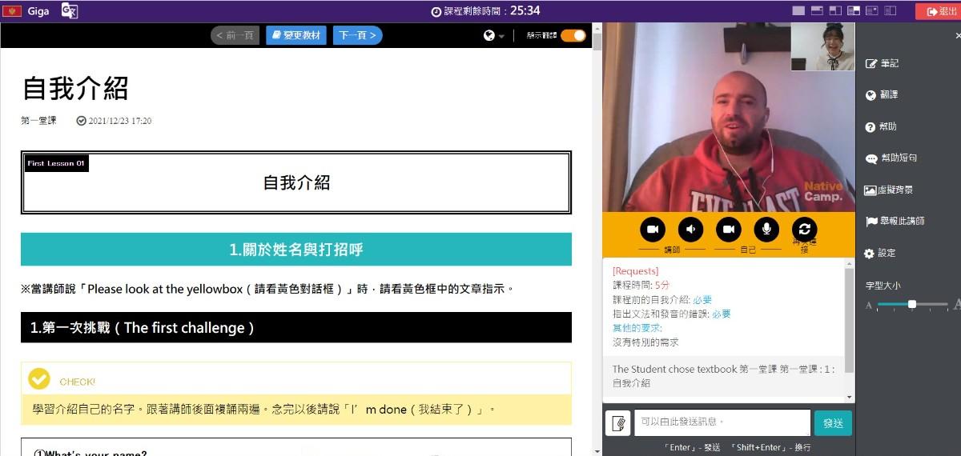Viewport: 961px width, 456px height.
Task: Toggle the 顯示翻譯 switch off
Action: (x=573, y=35)
